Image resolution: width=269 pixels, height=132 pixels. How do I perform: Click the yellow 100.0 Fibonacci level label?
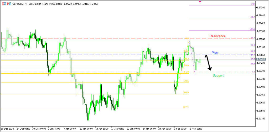tap(186, 93)
